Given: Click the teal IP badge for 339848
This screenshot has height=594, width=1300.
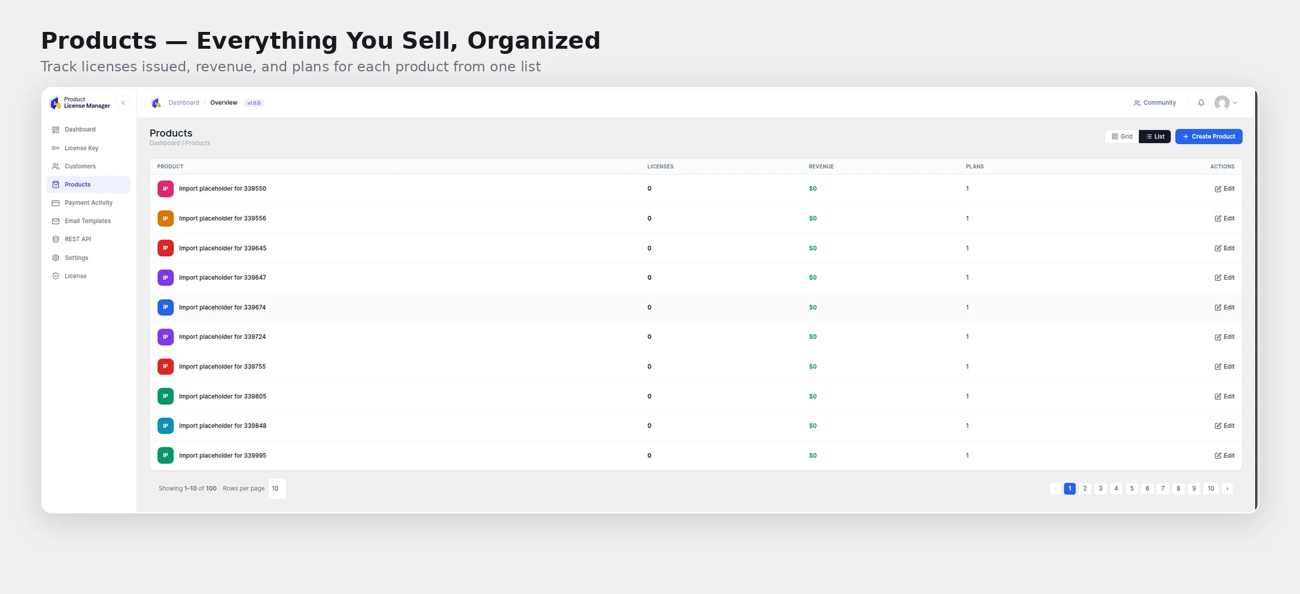Looking at the screenshot, I should (165, 426).
